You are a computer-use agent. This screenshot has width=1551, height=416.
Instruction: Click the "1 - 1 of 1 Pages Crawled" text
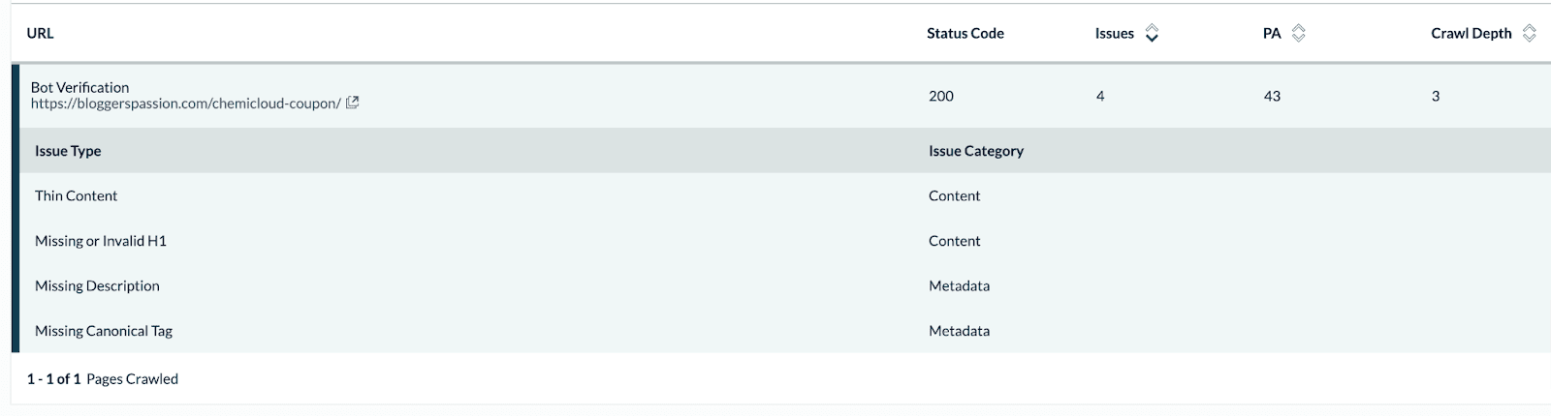[x=103, y=379]
